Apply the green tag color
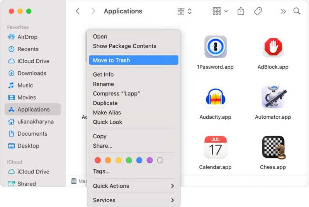The height and width of the screenshot is (207, 309). (x=129, y=160)
